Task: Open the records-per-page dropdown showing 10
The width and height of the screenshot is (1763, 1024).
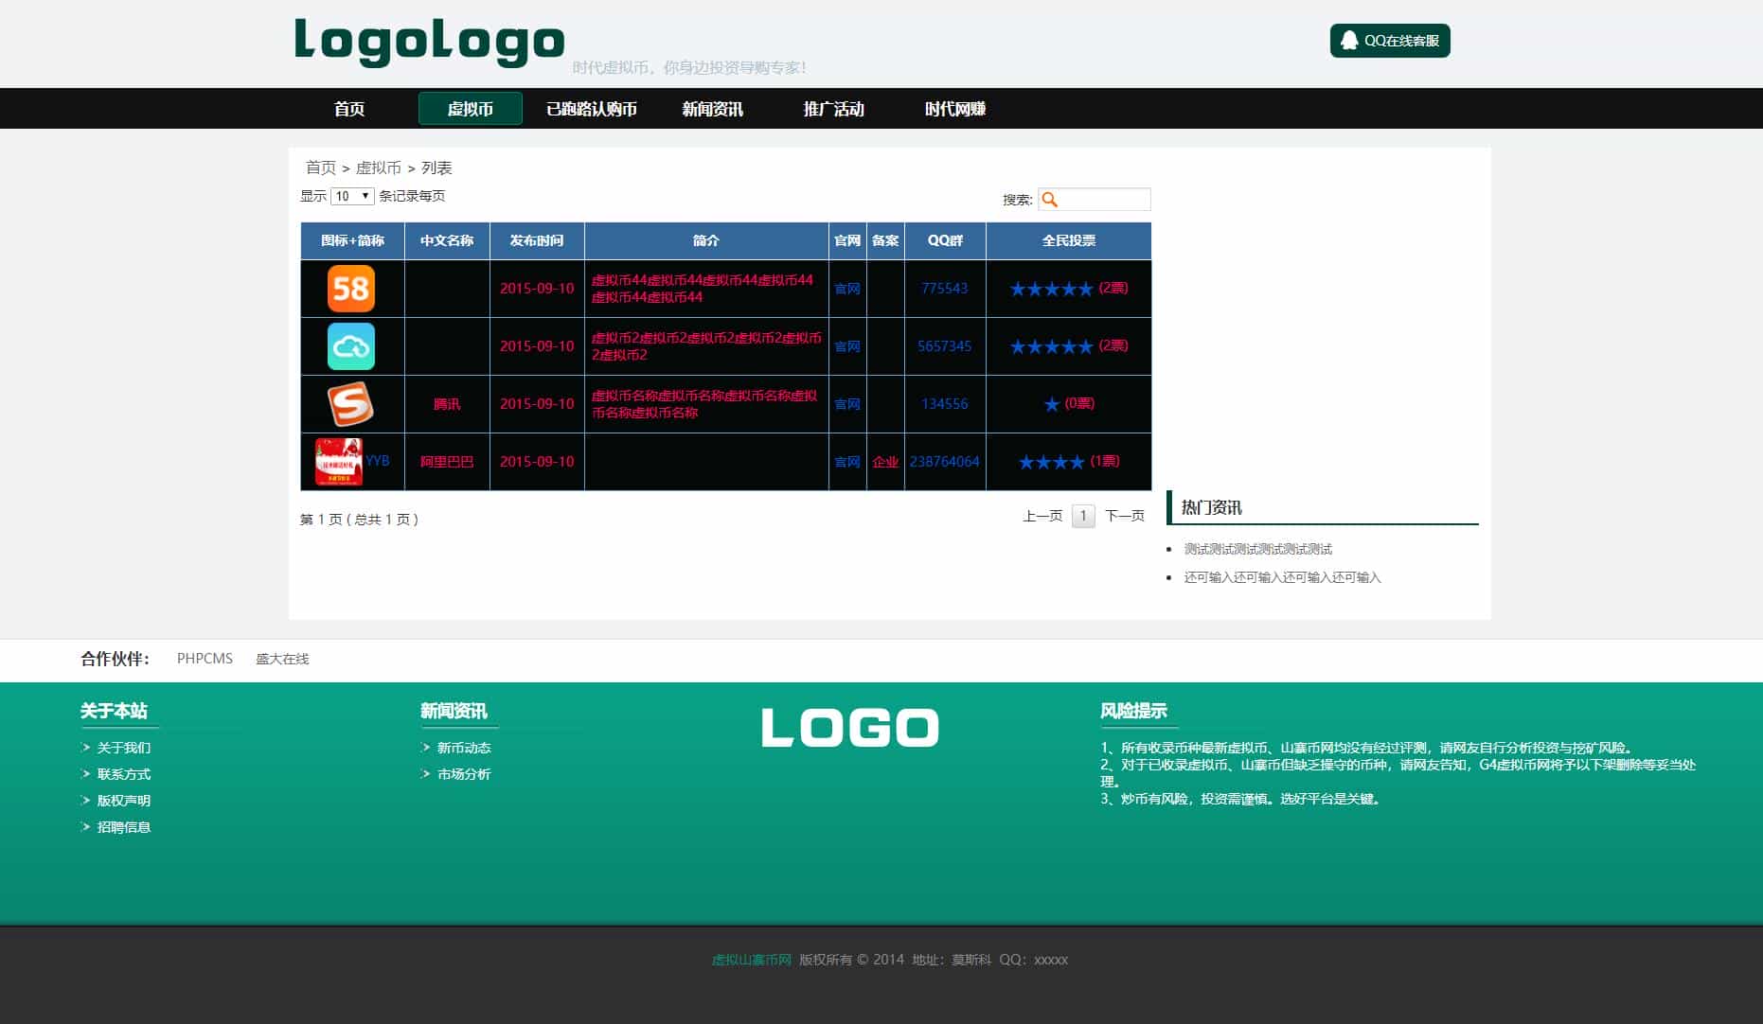Action: point(350,196)
